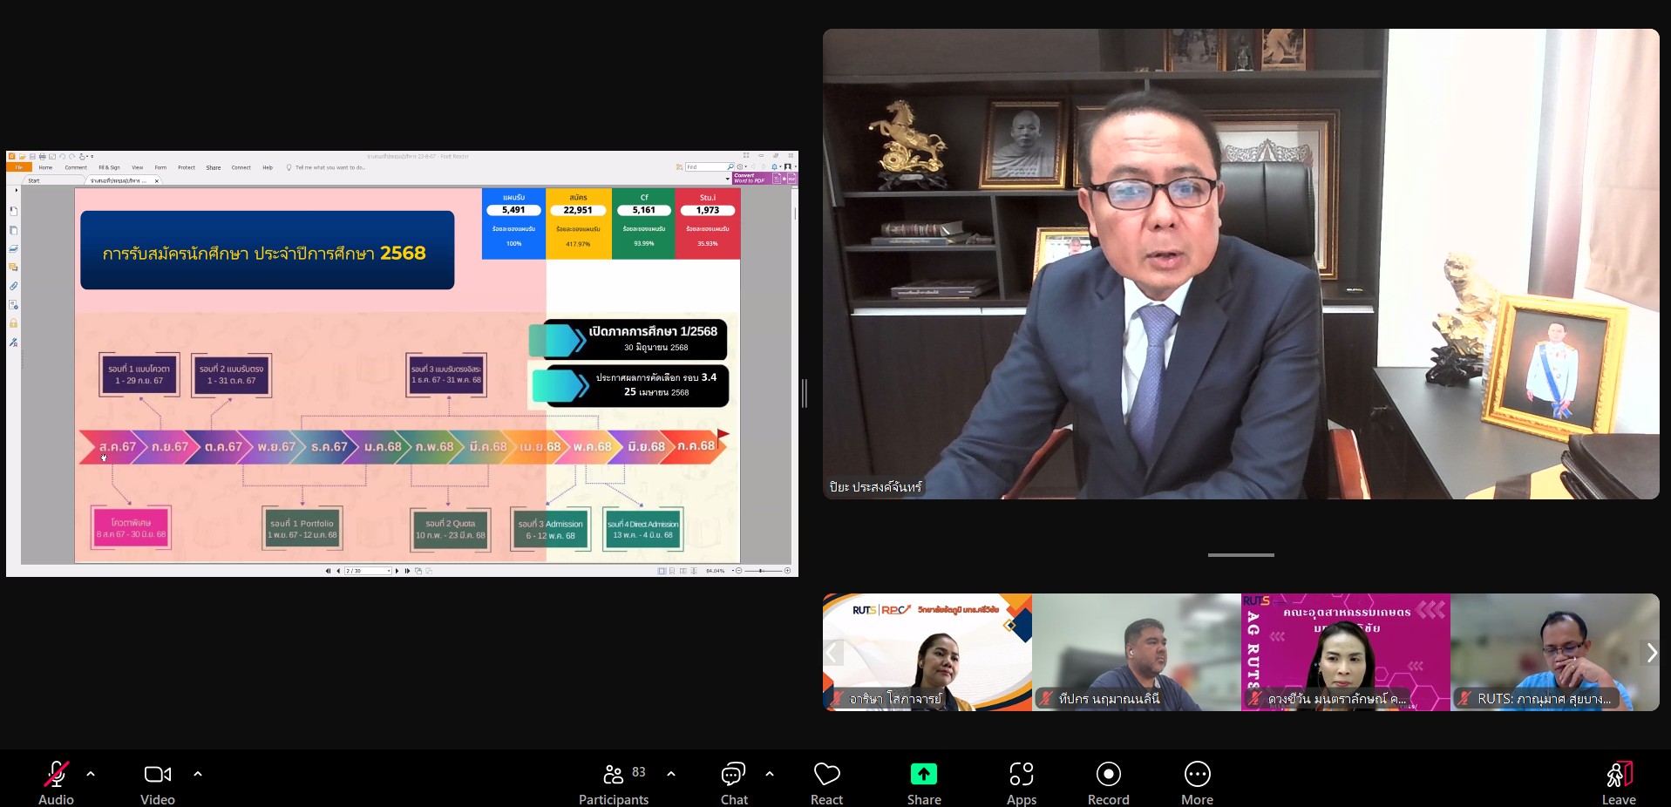This screenshot has height=807, width=1671.
Task: Click the Undo icon in quick toolbar
Action: [x=62, y=157]
